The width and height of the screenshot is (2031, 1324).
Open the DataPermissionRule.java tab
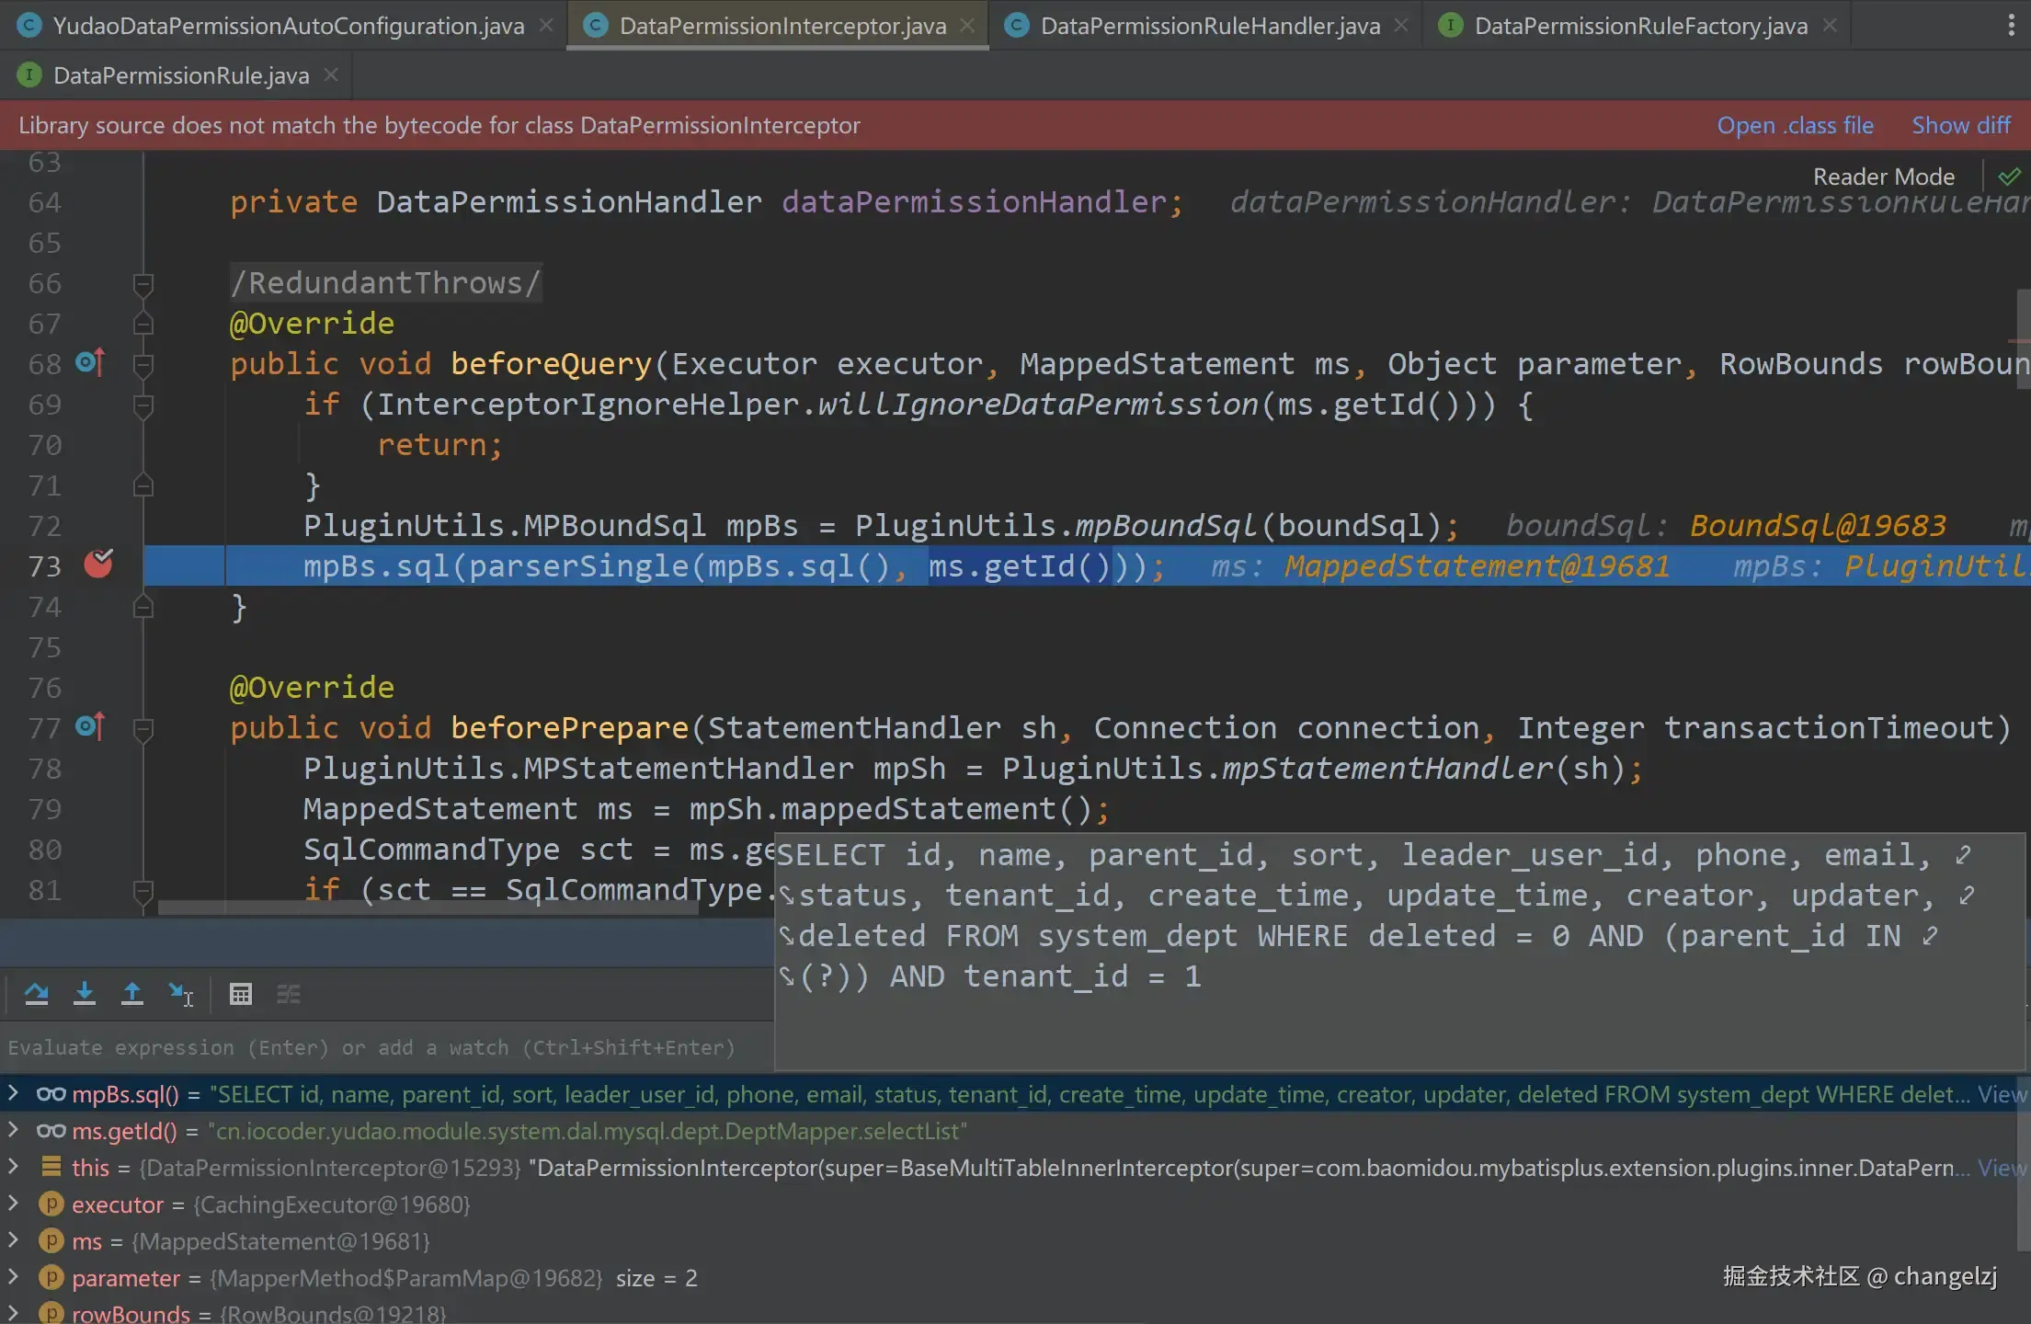point(180,75)
